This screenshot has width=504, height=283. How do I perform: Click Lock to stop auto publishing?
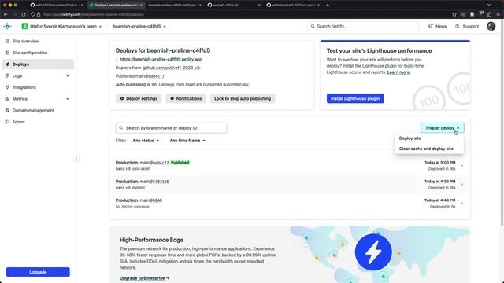[x=243, y=98]
